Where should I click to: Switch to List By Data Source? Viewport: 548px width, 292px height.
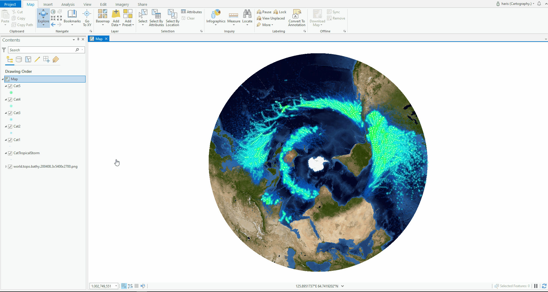pos(19,59)
